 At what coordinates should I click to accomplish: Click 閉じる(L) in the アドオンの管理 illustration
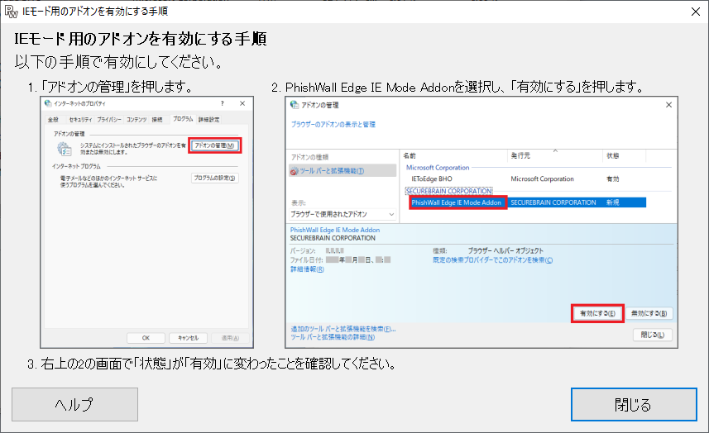tap(652, 335)
